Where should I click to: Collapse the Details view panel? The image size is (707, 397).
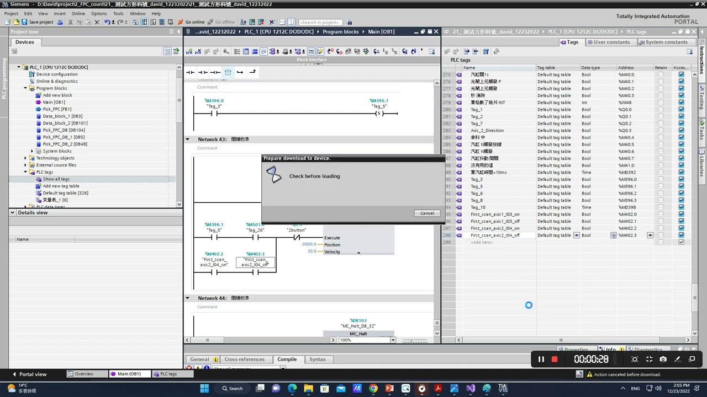click(13, 212)
